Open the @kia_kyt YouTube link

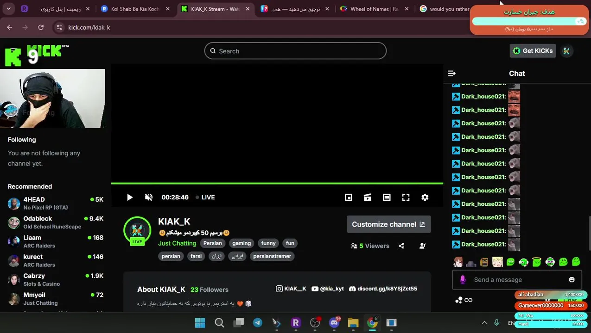point(328,289)
